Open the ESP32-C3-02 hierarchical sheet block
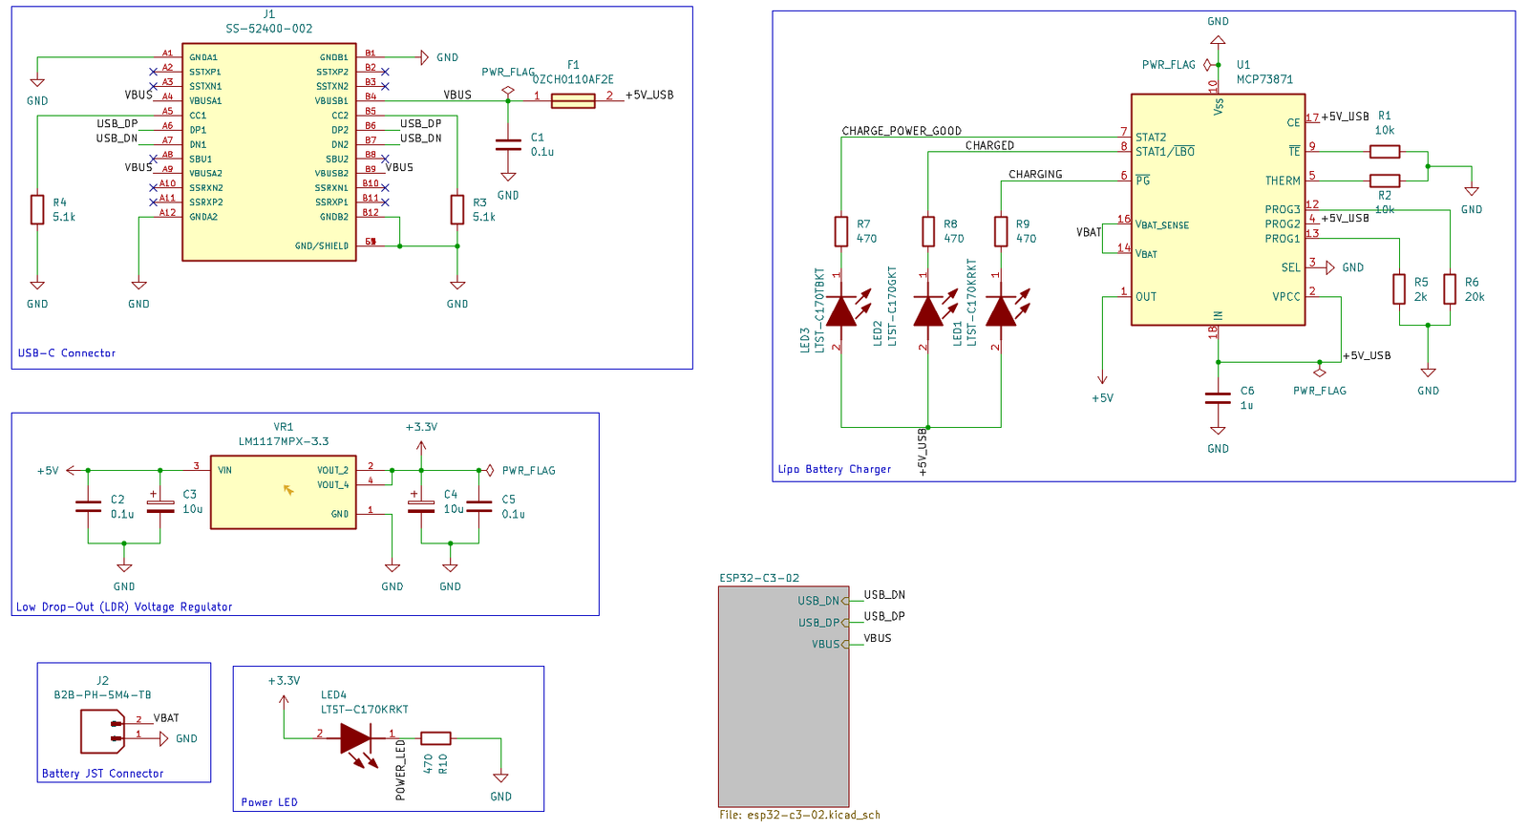Viewport: 1528px width, 830px height. 784,697
